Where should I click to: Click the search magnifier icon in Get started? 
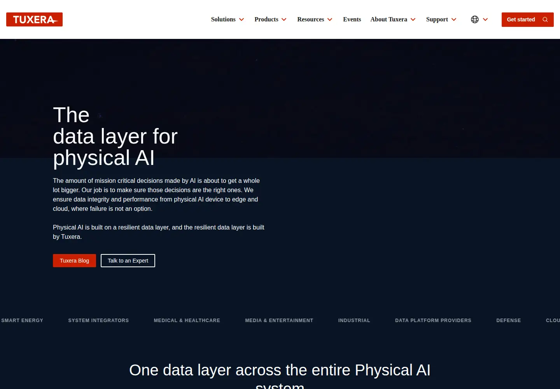pos(545,19)
